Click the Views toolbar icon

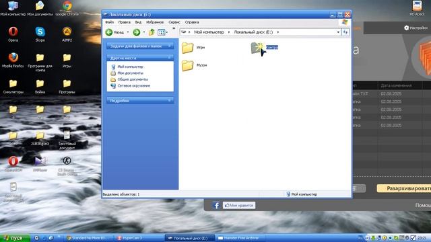161,32
